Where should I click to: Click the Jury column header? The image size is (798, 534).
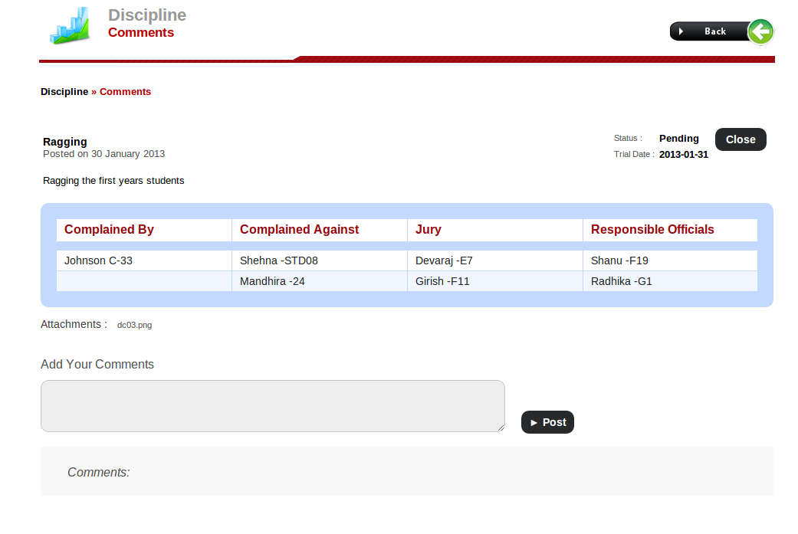point(429,230)
